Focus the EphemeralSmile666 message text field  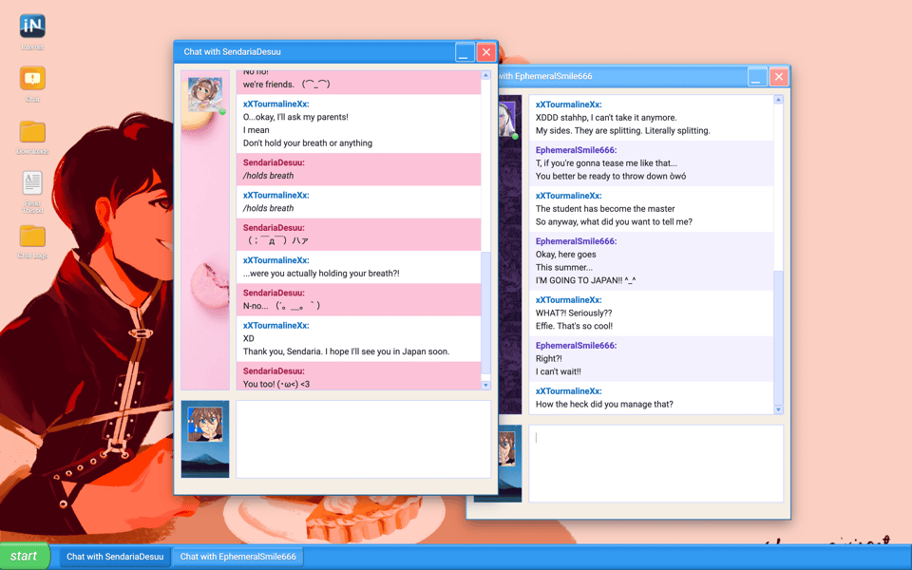click(655, 463)
